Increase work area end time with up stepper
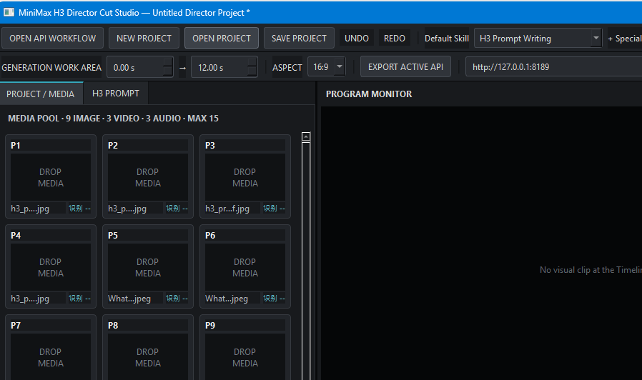This screenshot has width=642, height=380. coord(252,62)
